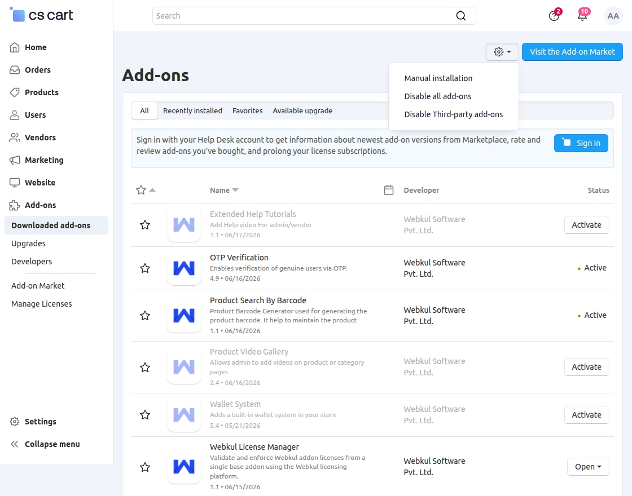Open the Webkul License Manager Open dropdown
This screenshot has height=496, width=632.
tap(588, 467)
